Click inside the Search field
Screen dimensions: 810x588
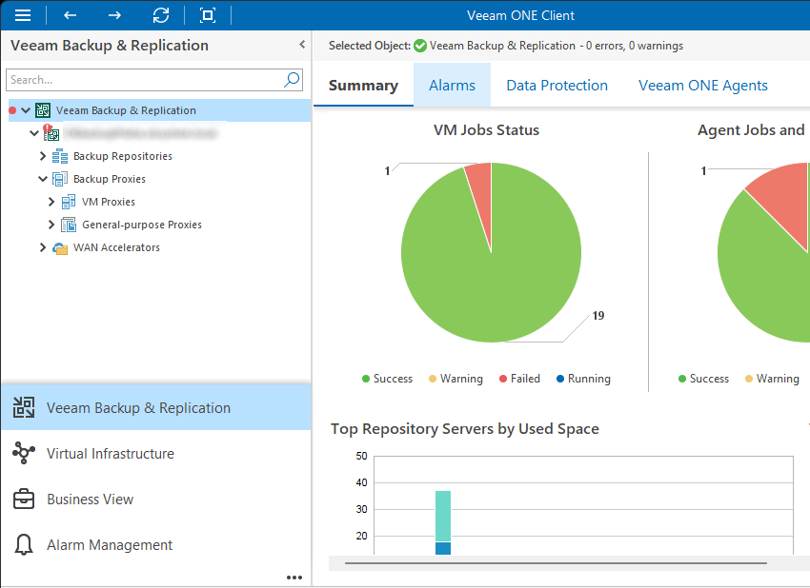point(143,80)
